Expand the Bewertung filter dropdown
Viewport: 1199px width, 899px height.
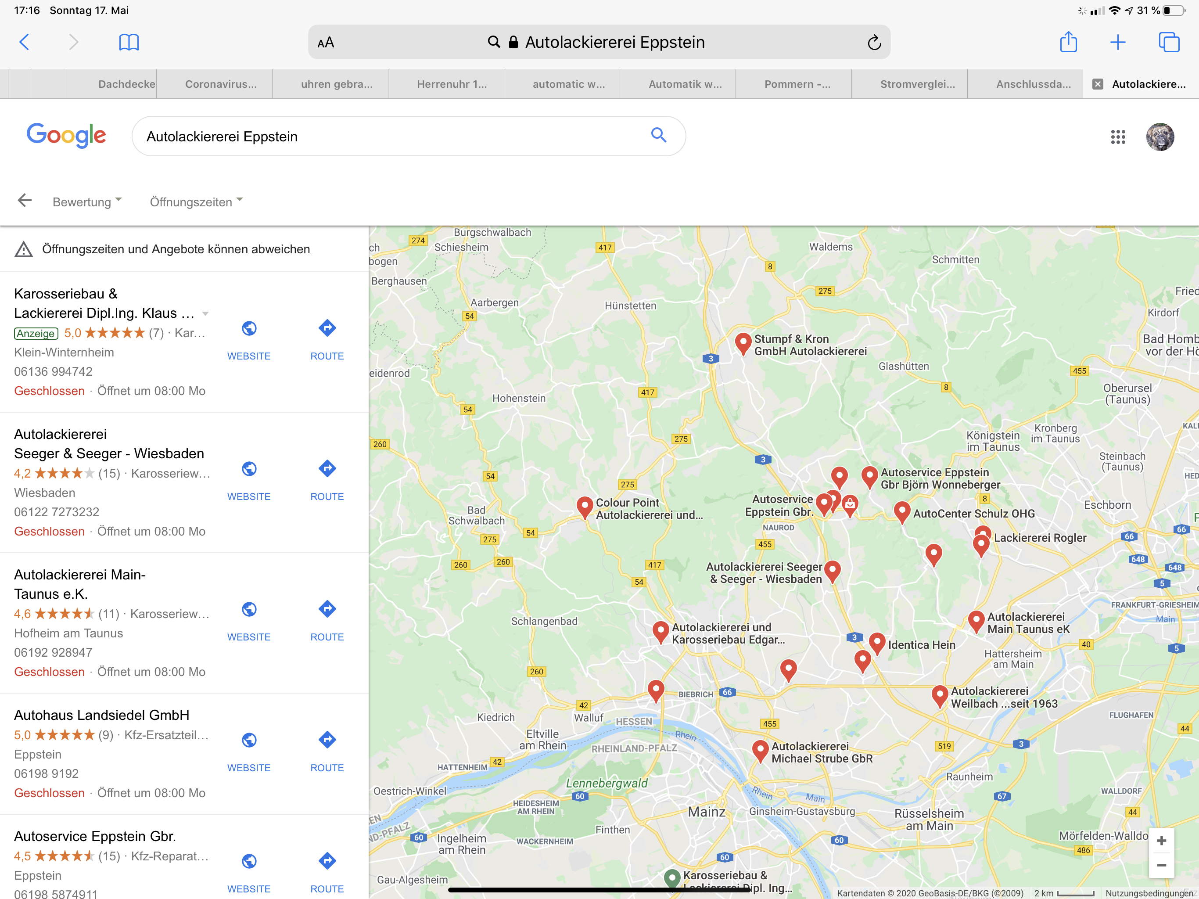(x=87, y=202)
